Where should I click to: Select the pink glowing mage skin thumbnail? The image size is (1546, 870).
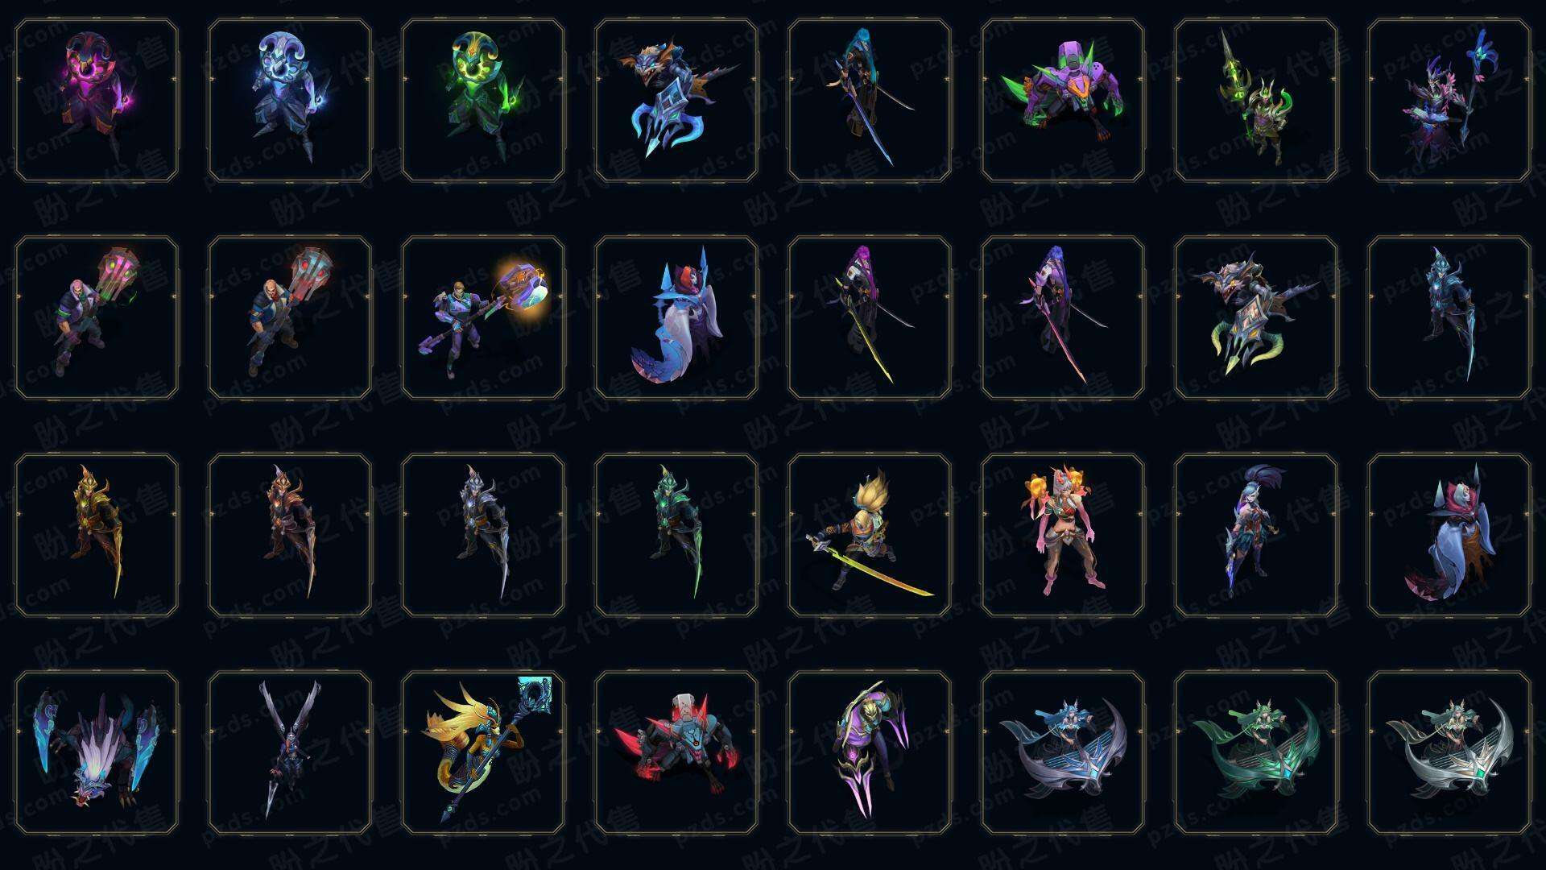97,101
